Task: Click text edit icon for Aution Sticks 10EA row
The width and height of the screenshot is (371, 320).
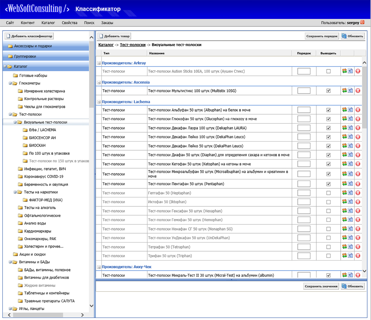Action: (350, 71)
